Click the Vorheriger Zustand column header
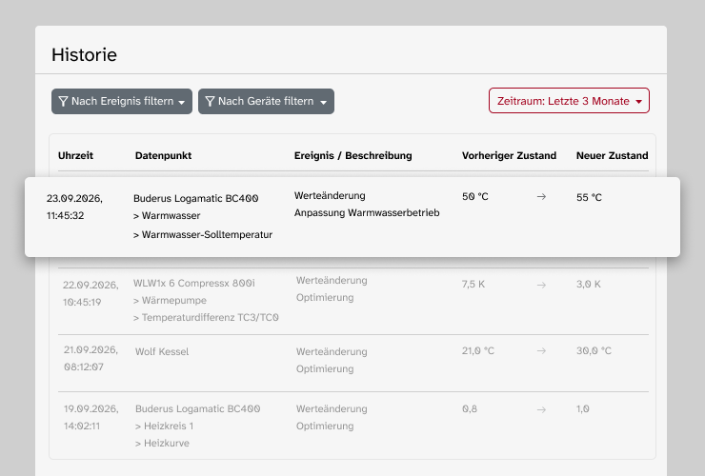 pyautogui.click(x=509, y=155)
